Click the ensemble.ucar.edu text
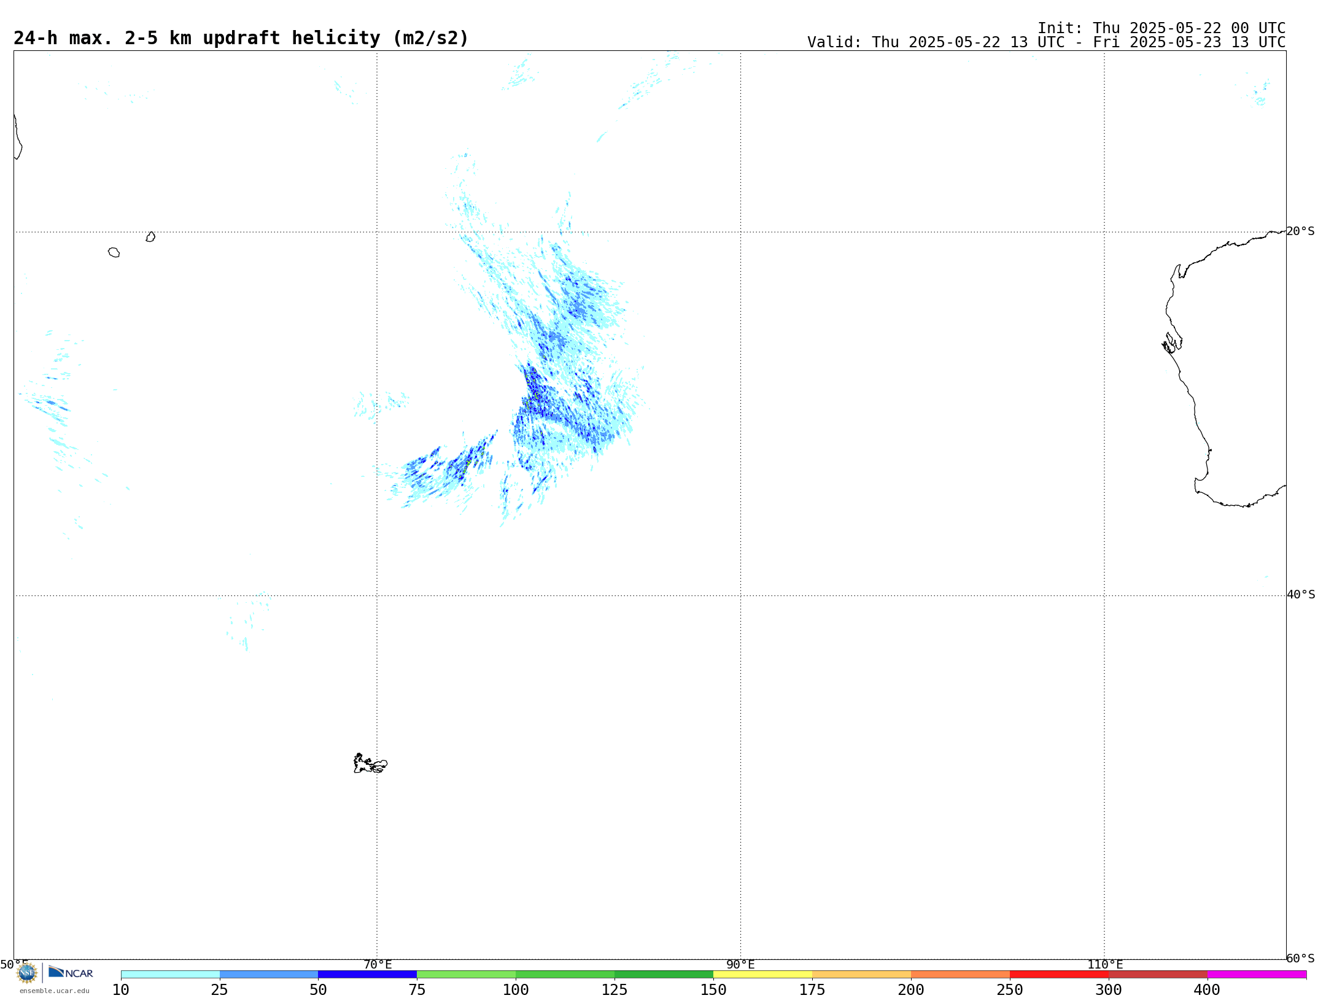The width and height of the screenshot is (1326, 998). (55, 991)
